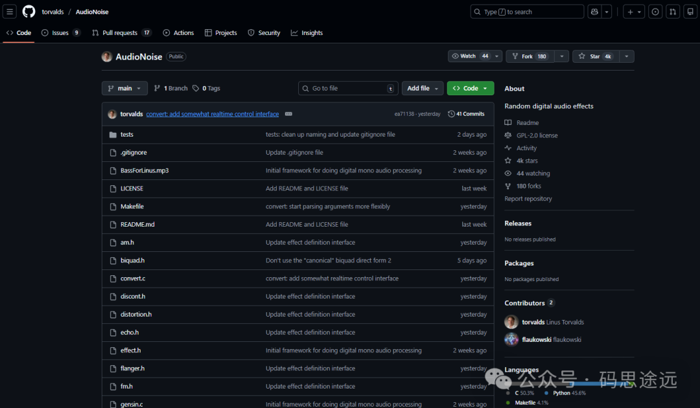Viewport: 700px width, 408px height.
Task: Open the main branch dropdown
Action: coord(124,88)
